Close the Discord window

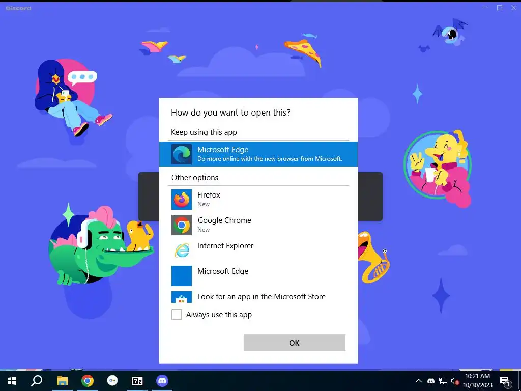coord(514,8)
